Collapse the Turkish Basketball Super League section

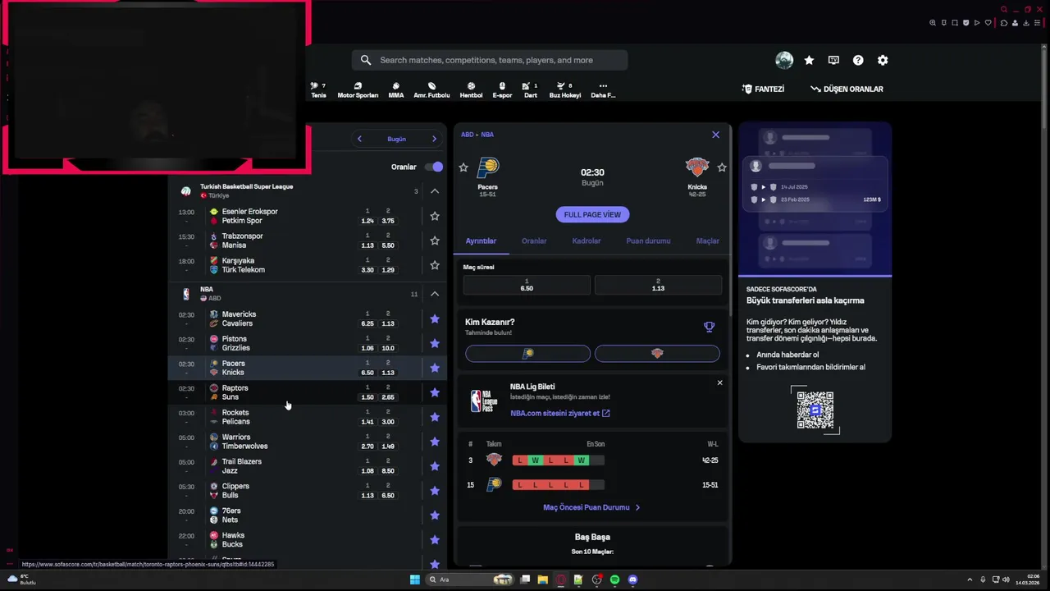point(435,191)
